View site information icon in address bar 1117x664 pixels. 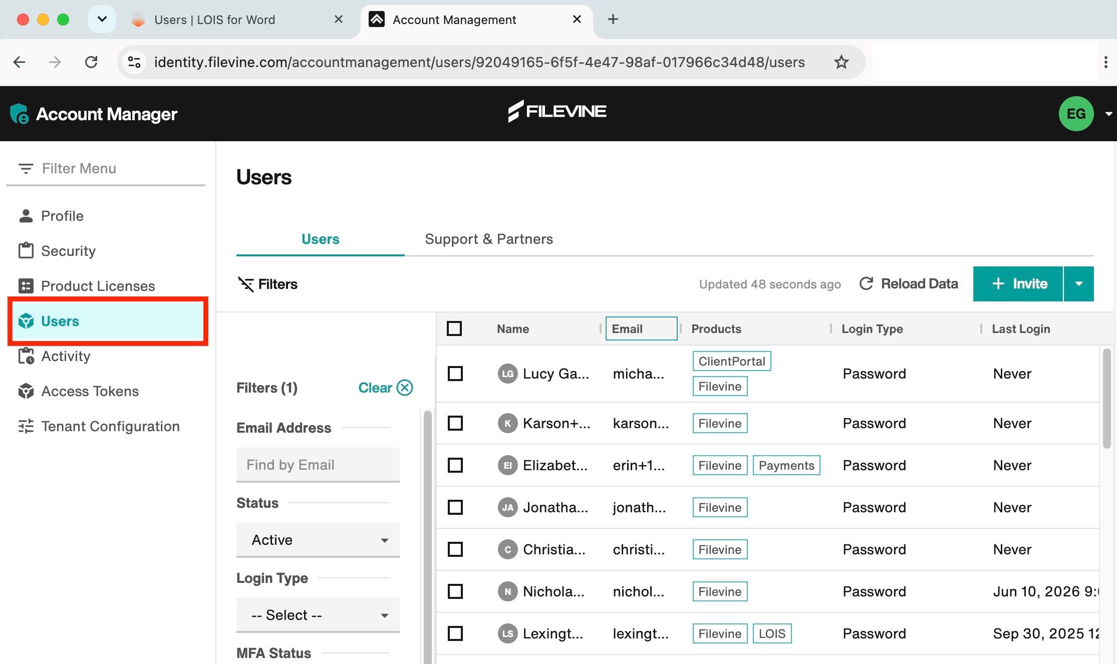pos(134,62)
